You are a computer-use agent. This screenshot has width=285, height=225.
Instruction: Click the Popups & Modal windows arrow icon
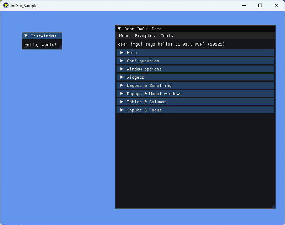122,93
